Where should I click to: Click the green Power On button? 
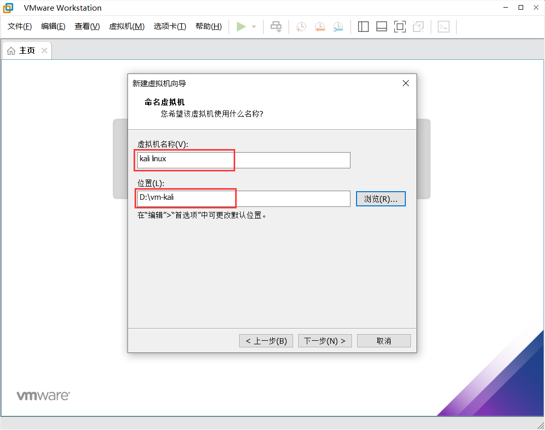coord(241,26)
